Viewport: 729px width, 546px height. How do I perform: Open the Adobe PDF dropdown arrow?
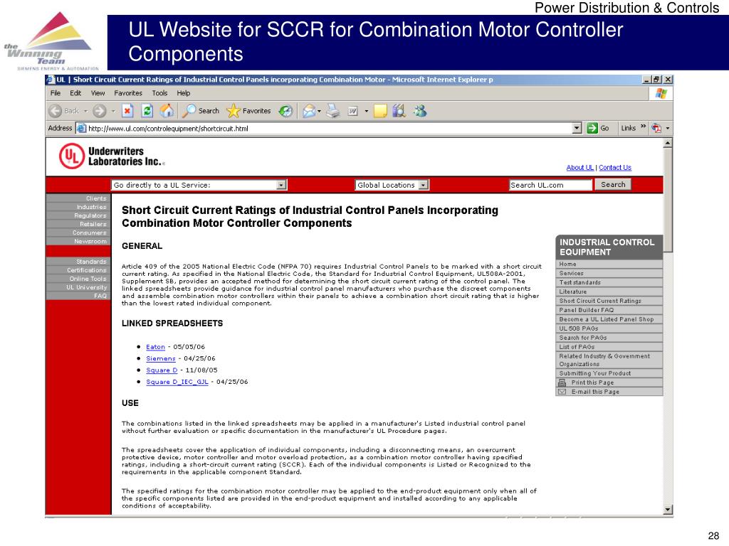(x=668, y=128)
